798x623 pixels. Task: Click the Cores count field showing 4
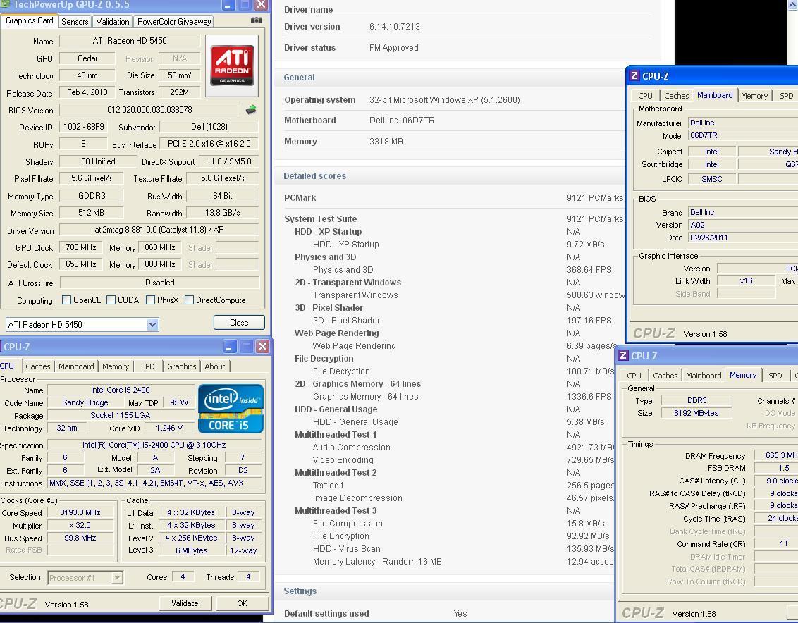pos(182,576)
